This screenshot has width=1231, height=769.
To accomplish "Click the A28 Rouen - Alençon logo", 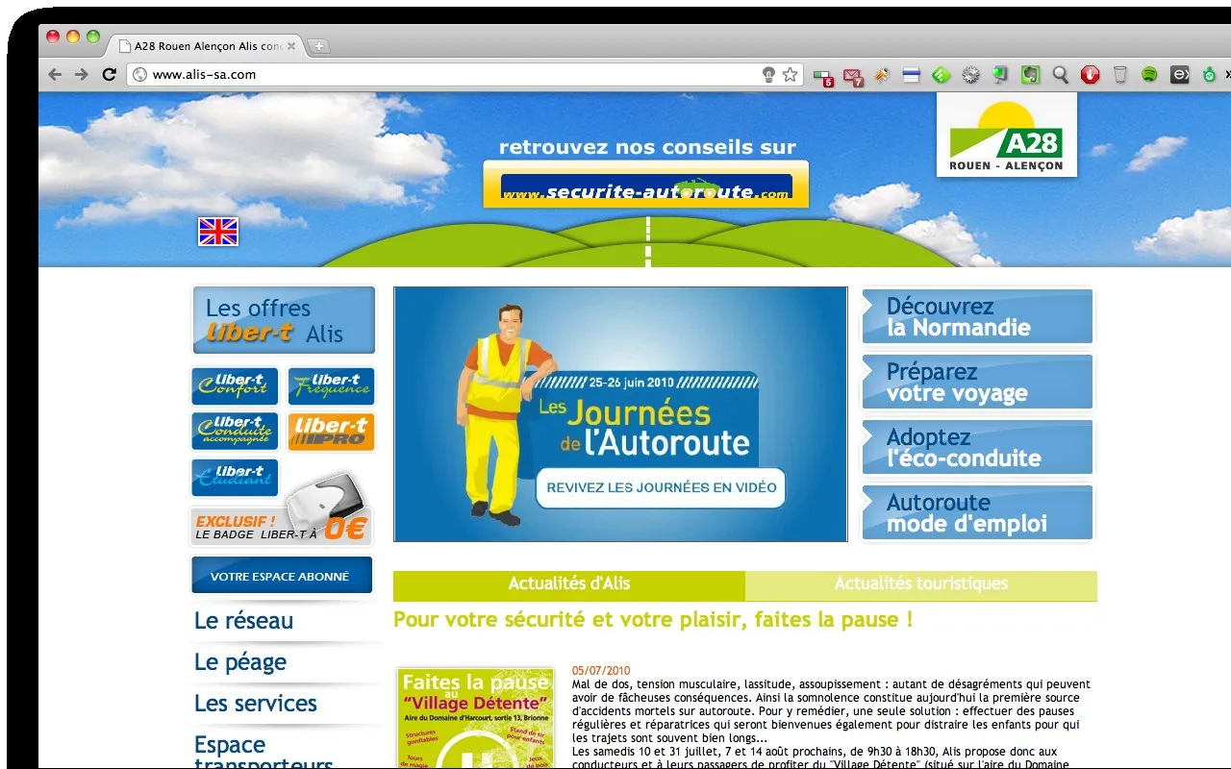I will pos(1007,135).
